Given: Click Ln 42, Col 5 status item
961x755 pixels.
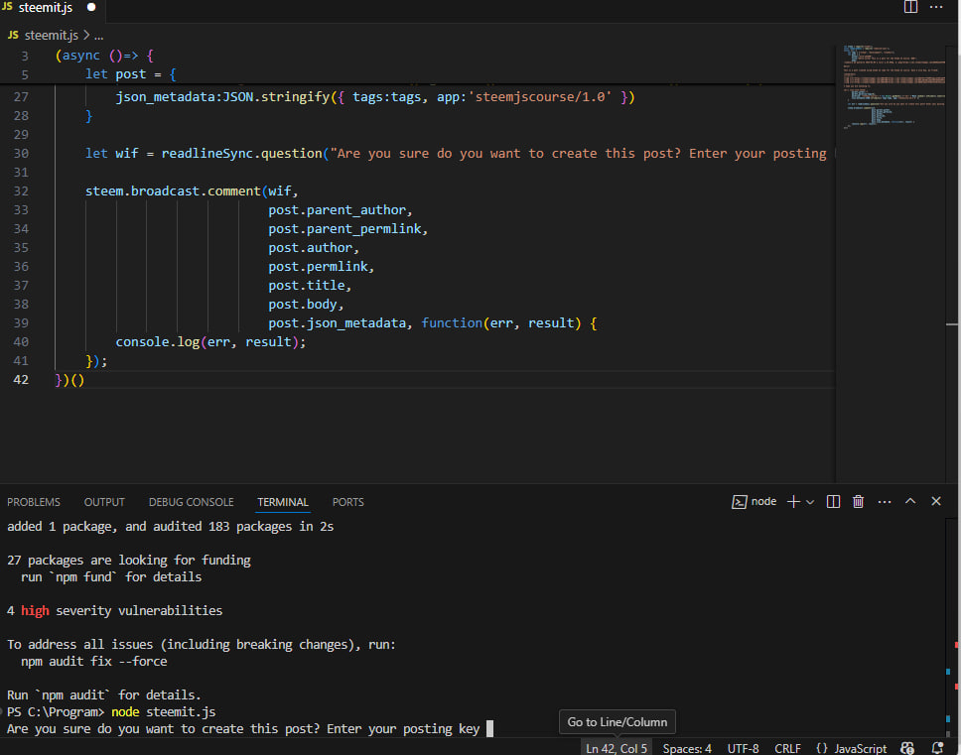Looking at the screenshot, I should click(616, 748).
